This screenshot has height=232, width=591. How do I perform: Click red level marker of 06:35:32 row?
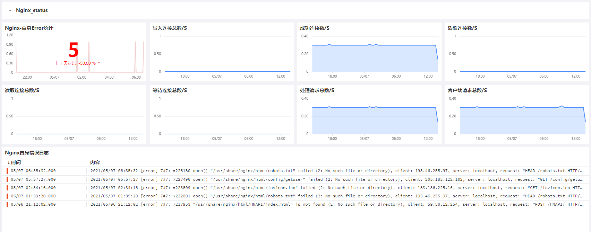coord(7,171)
